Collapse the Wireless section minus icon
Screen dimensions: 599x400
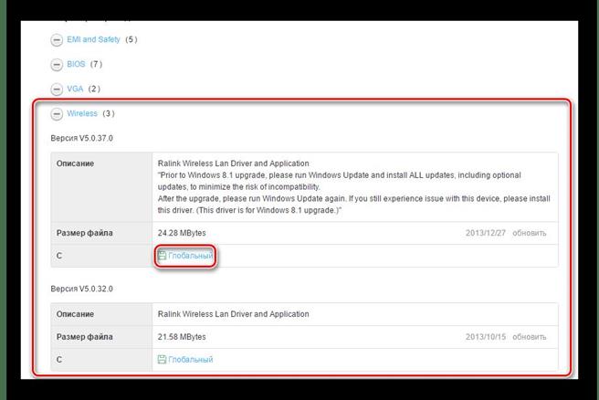(x=57, y=114)
